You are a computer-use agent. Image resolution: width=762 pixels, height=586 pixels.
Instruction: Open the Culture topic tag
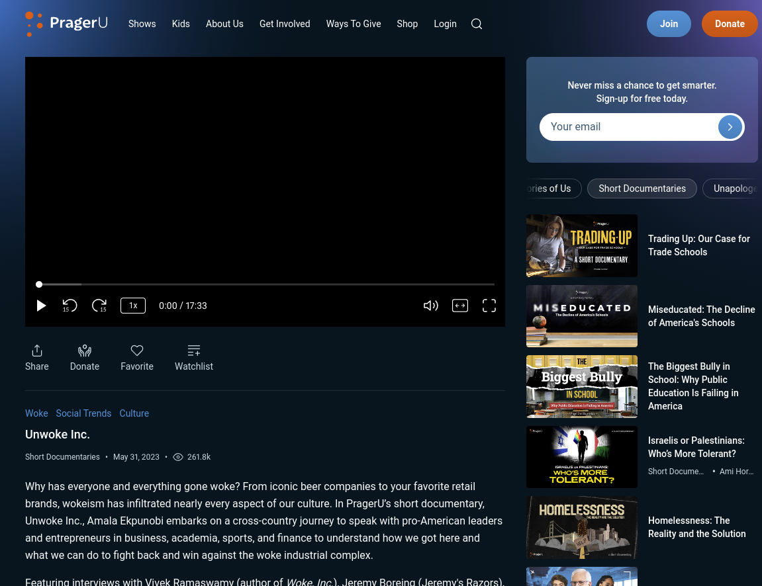tap(134, 413)
